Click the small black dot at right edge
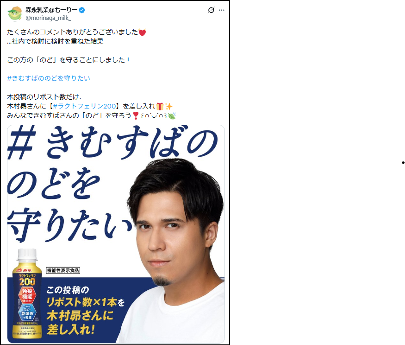This screenshot has width=405, height=345. tap(403, 163)
